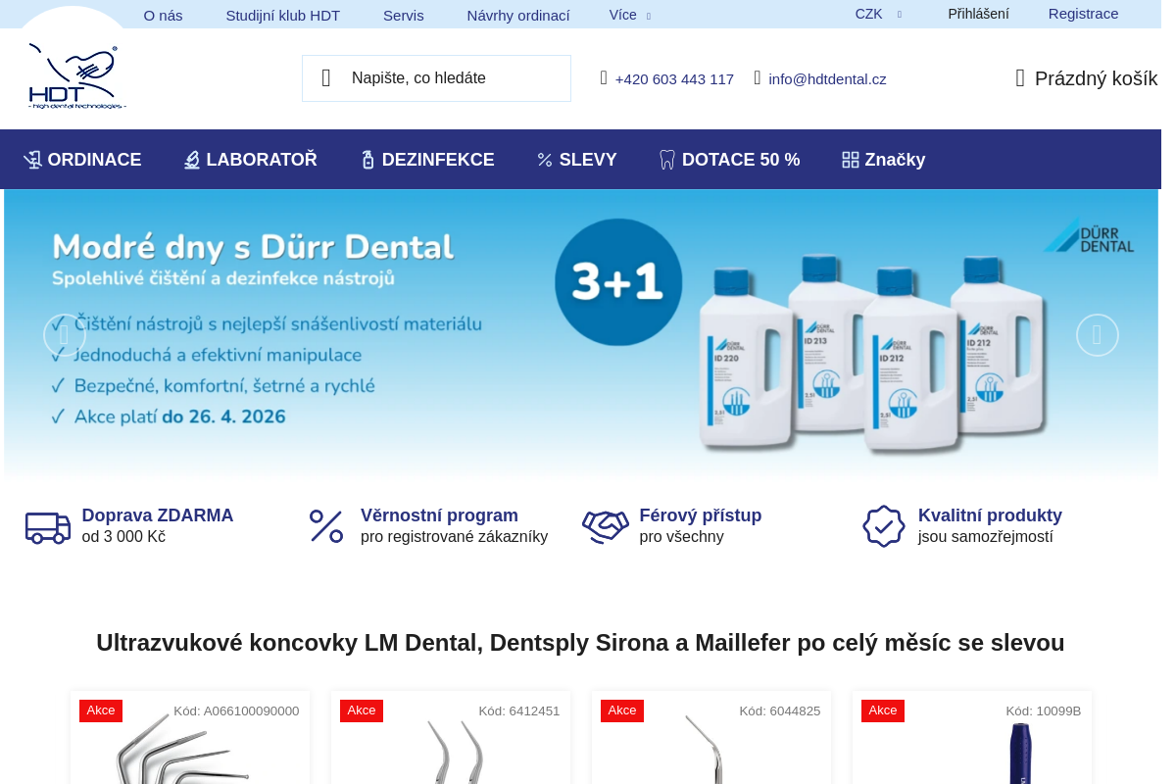Expand the CZK currency dropdown
This screenshot has height=784, width=1176.
[878, 14]
